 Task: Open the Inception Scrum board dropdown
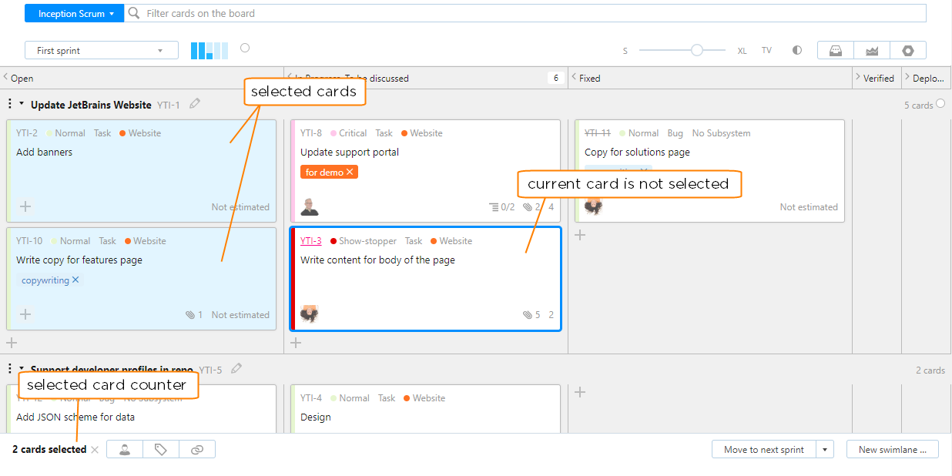pyautogui.click(x=75, y=13)
